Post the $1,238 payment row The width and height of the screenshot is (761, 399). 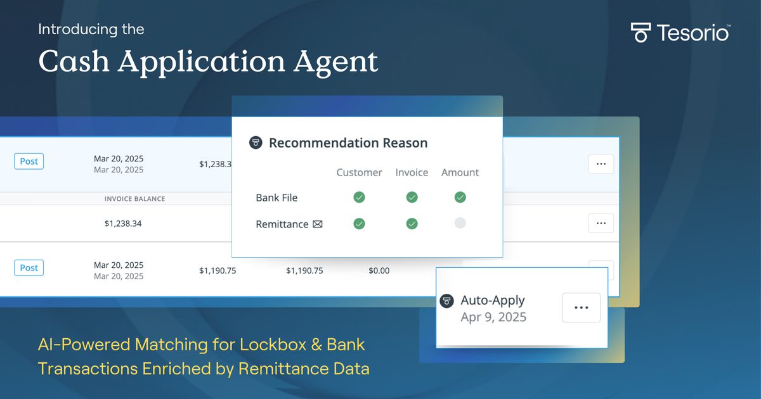coord(29,161)
